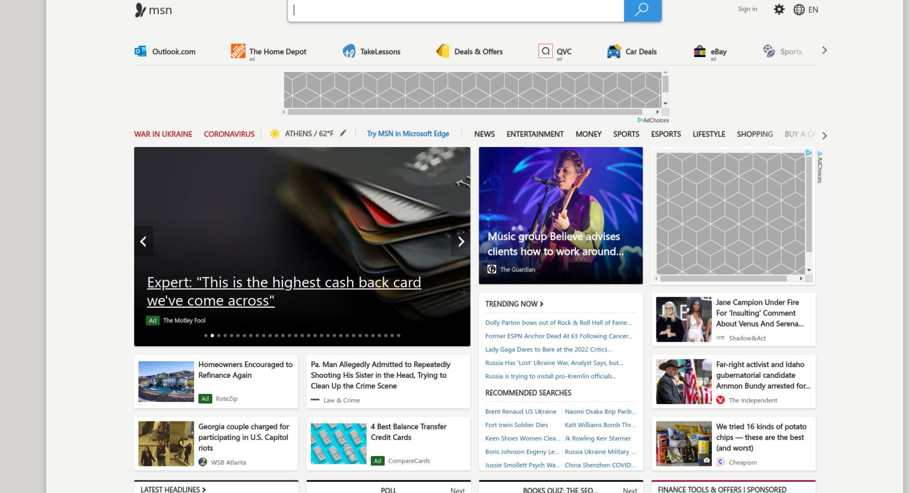Image resolution: width=910 pixels, height=493 pixels.
Task: Click the Deals & Offers tag icon
Action: (x=443, y=51)
